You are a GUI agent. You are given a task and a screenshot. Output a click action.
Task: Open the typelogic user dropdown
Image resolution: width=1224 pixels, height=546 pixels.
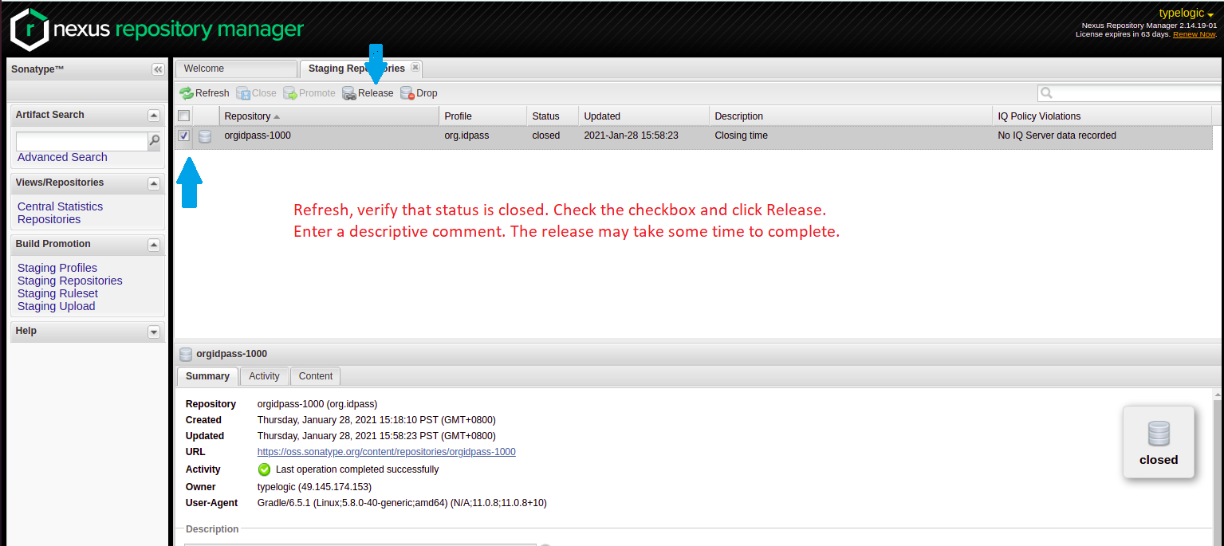point(1187,14)
